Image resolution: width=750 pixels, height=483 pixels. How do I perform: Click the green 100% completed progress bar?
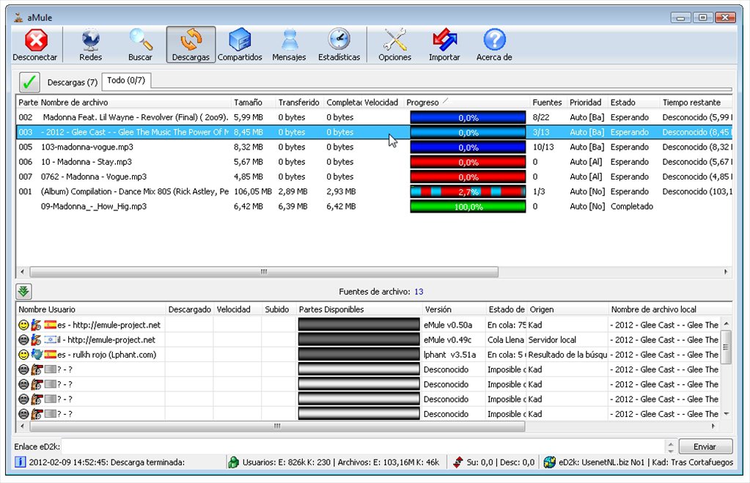pyautogui.click(x=468, y=207)
